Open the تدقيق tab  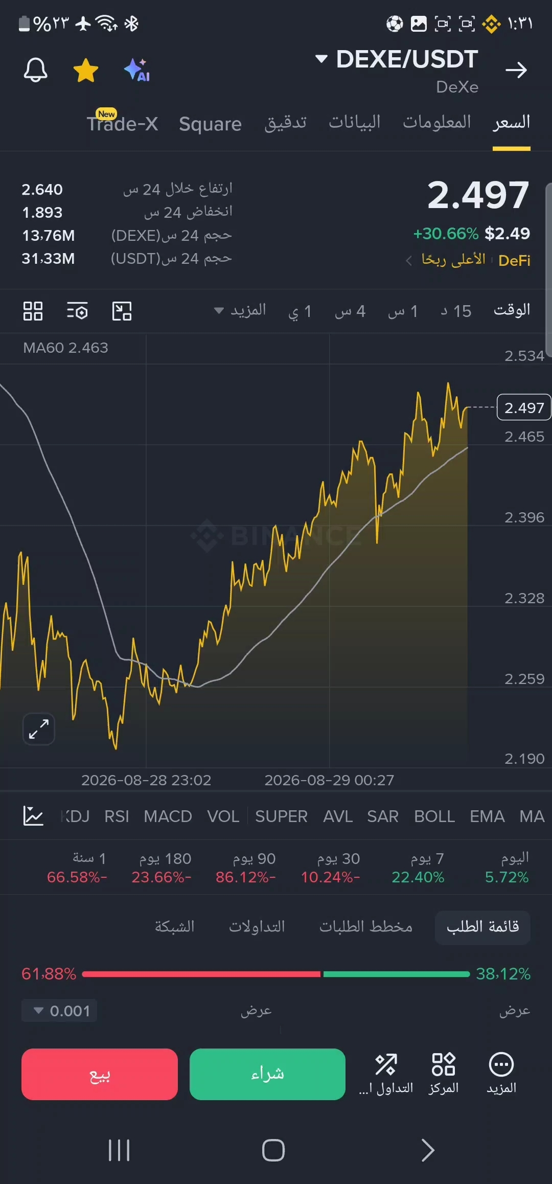point(285,123)
